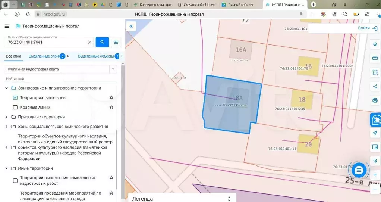The width and height of the screenshot is (381, 202).
Task: Collapse the left panel with double-chevron
Action: point(131,26)
